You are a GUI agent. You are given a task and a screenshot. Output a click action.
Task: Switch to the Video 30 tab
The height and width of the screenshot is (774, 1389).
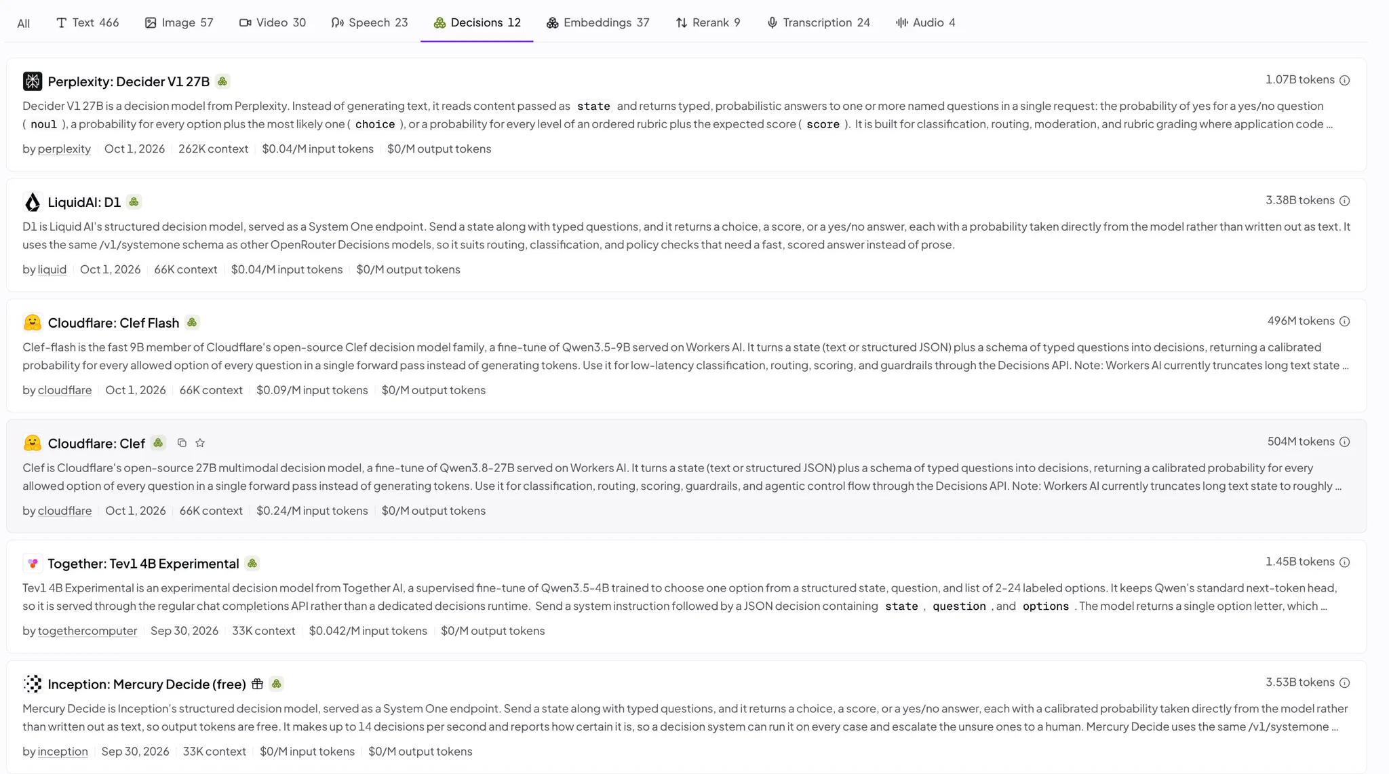coord(273,23)
